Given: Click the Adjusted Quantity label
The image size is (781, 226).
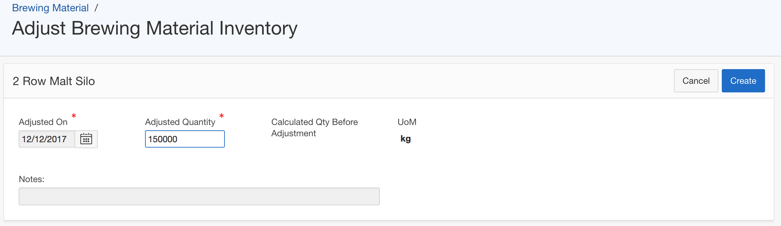Looking at the screenshot, I should coord(180,122).
